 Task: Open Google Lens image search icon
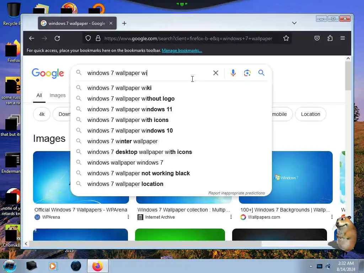[247, 73]
